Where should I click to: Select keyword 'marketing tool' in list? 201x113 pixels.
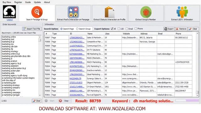click(8, 39)
